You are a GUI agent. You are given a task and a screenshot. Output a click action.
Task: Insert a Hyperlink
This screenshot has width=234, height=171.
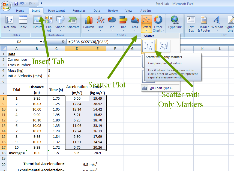pyautogui.click(x=175, y=22)
